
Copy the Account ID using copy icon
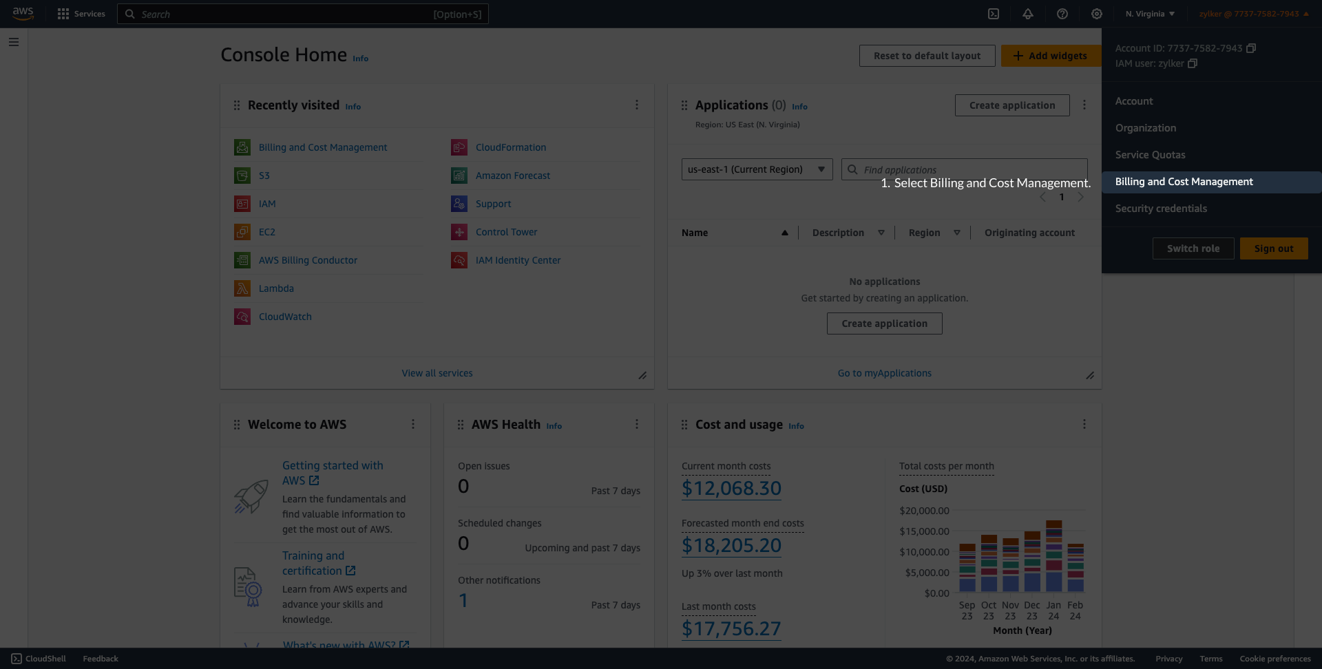[x=1251, y=48]
